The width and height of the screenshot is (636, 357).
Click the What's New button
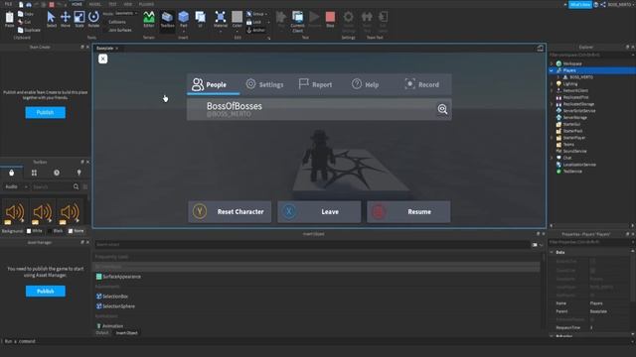[580, 4]
